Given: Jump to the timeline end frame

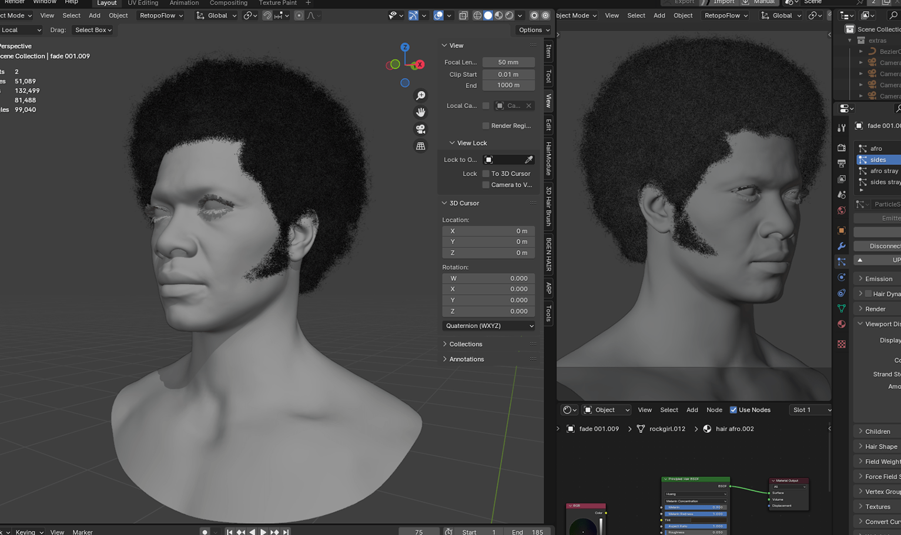Looking at the screenshot, I should pyautogui.click(x=286, y=532).
